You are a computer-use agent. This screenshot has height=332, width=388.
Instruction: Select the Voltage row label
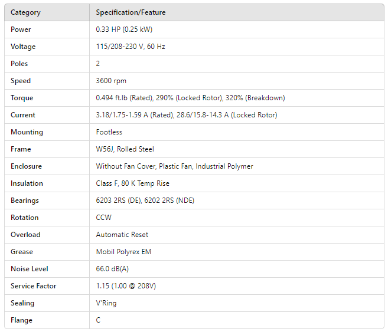(23, 47)
